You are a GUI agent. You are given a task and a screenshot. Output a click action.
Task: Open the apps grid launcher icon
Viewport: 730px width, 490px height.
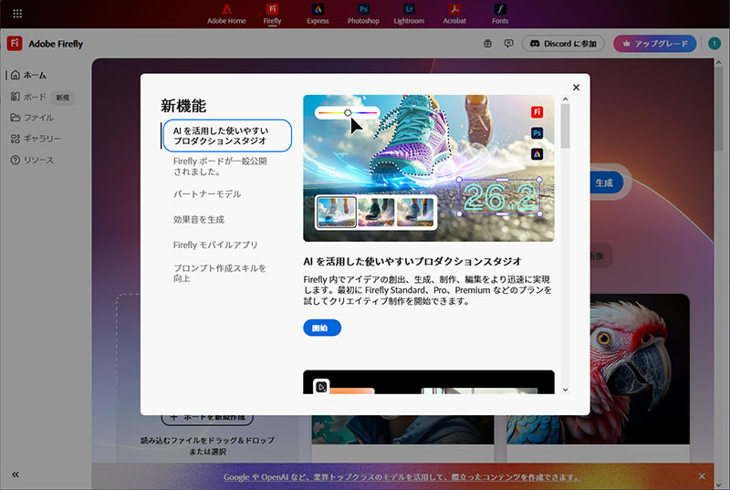click(x=17, y=14)
